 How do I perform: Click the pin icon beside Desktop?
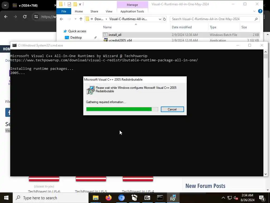[x=95, y=38]
